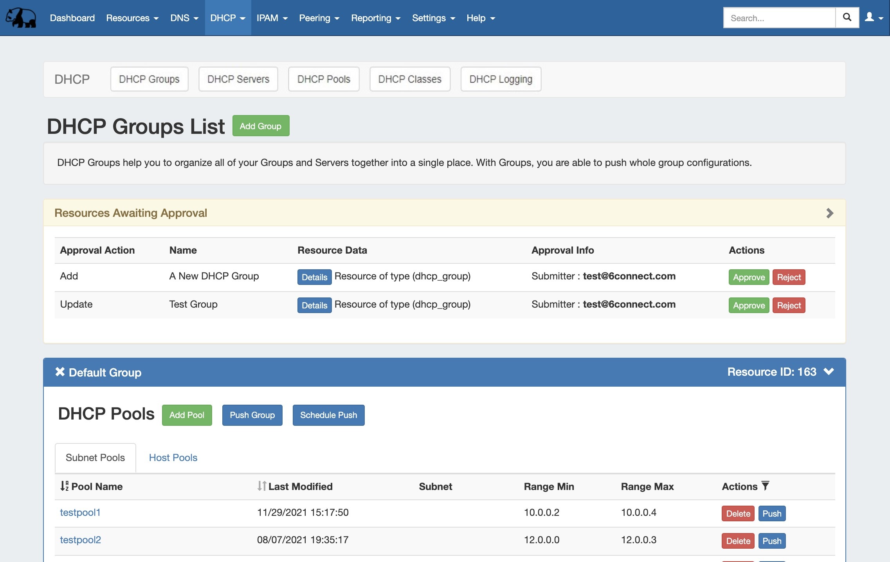
Task: Sort by Pool Name sort icon
Action: click(x=65, y=486)
